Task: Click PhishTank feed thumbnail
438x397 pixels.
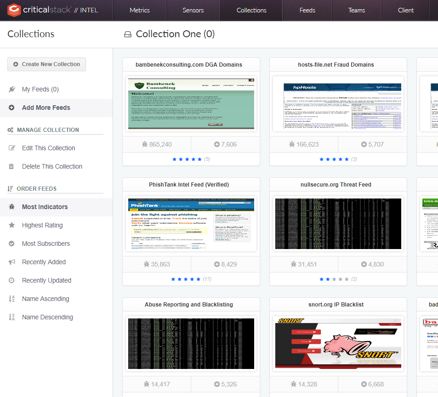Action: click(x=191, y=224)
